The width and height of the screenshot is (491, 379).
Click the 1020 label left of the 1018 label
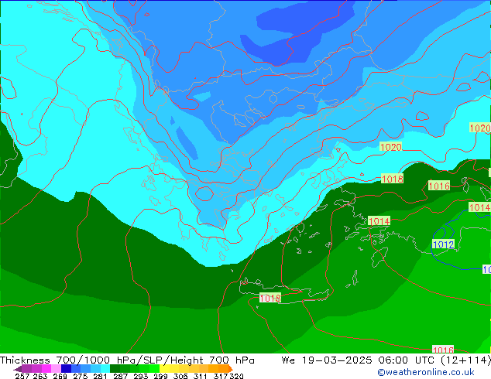[x=390, y=147]
